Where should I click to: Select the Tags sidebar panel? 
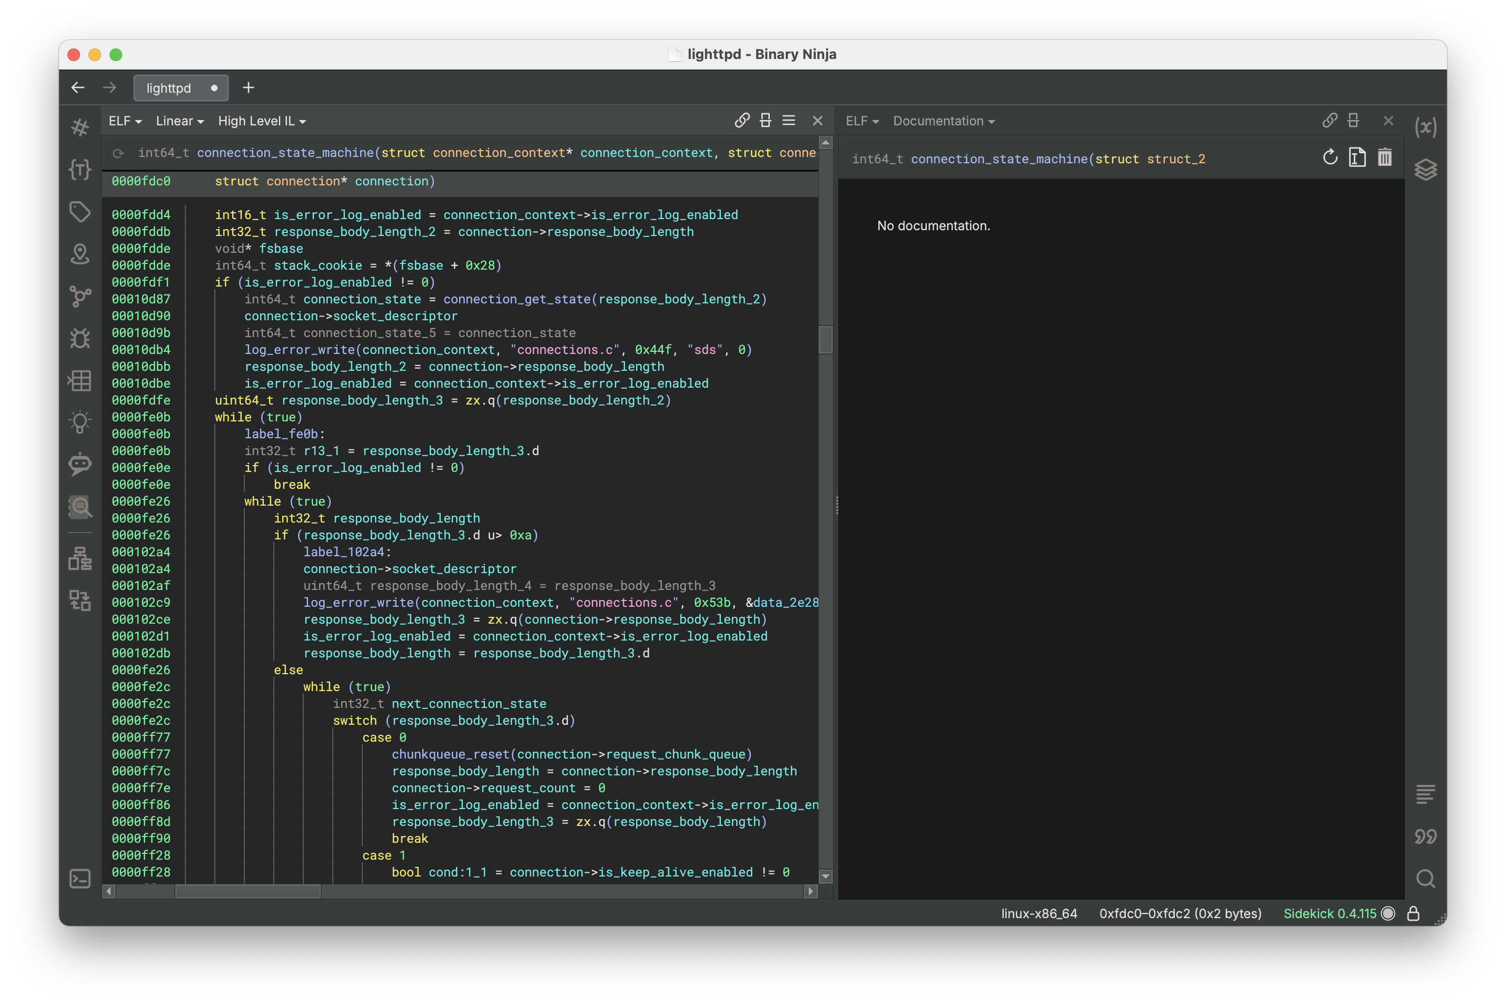pos(80,211)
